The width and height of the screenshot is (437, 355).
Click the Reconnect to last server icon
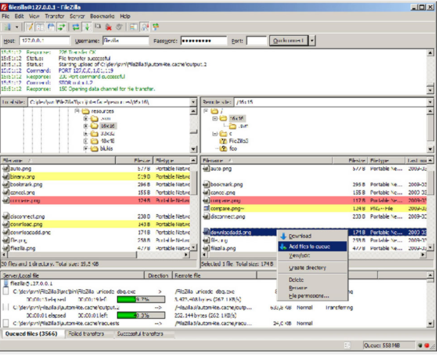point(120,27)
